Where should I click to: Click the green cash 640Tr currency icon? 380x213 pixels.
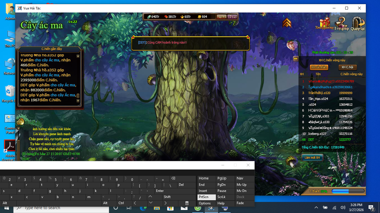[x=149, y=17]
